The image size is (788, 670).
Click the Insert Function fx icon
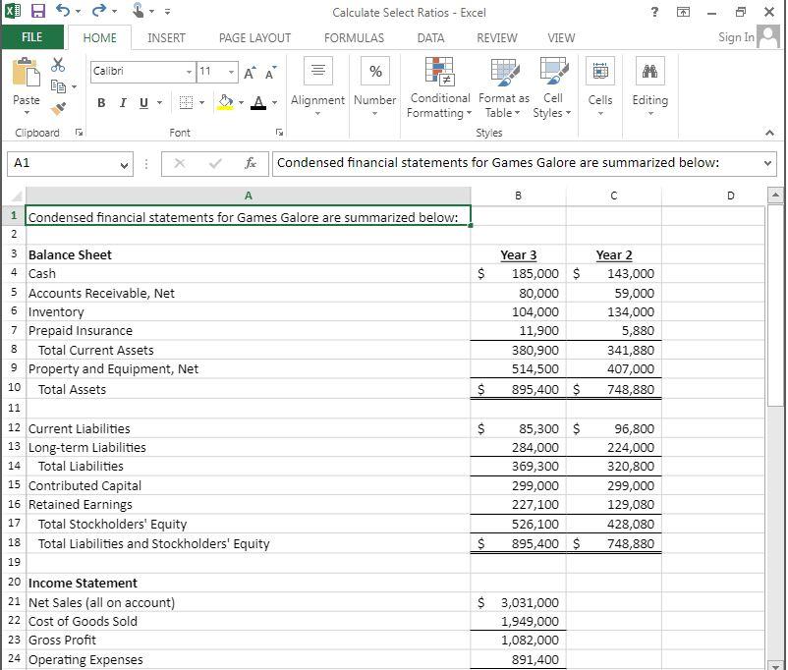251,164
